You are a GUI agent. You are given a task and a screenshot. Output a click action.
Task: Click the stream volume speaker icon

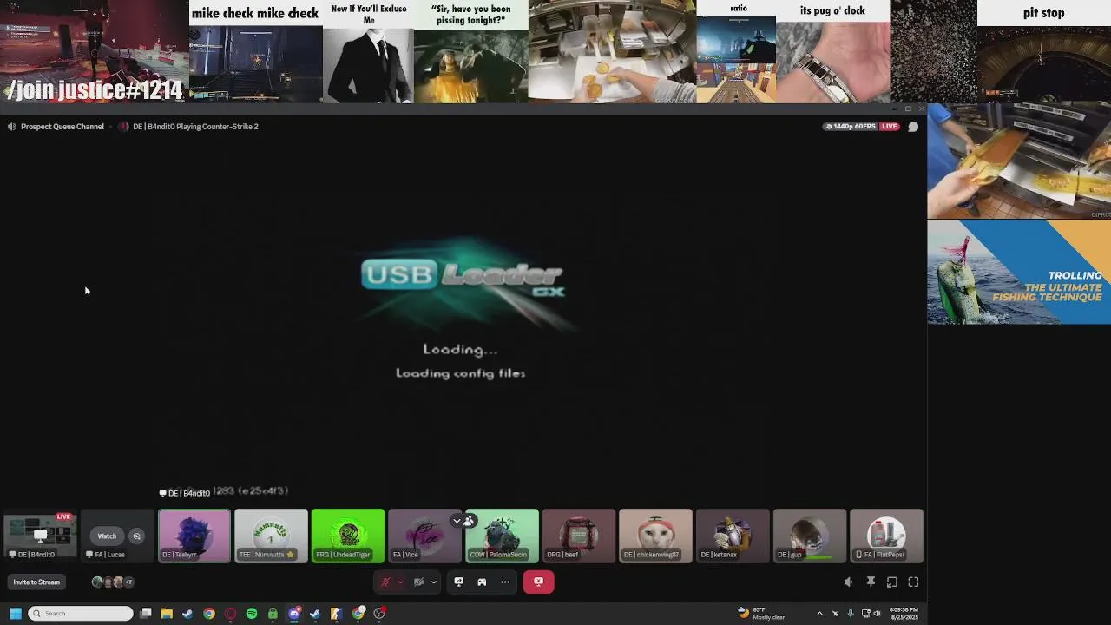click(x=848, y=582)
